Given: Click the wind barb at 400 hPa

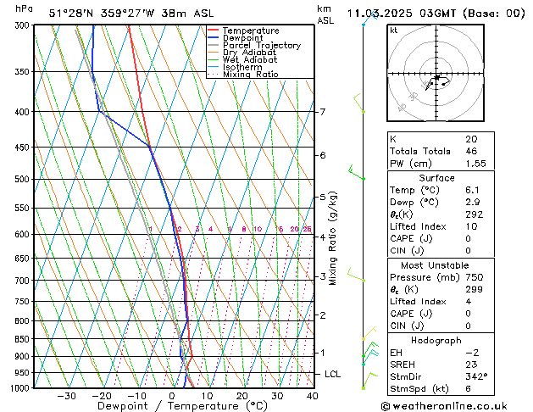Looking at the screenshot, I should point(358,104).
